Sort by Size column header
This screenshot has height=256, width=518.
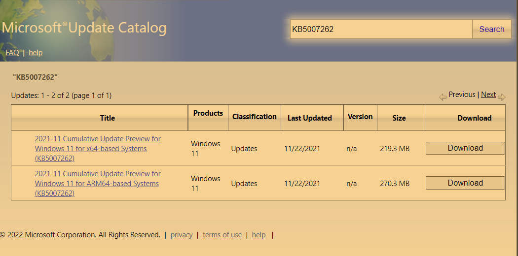tap(399, 118)
